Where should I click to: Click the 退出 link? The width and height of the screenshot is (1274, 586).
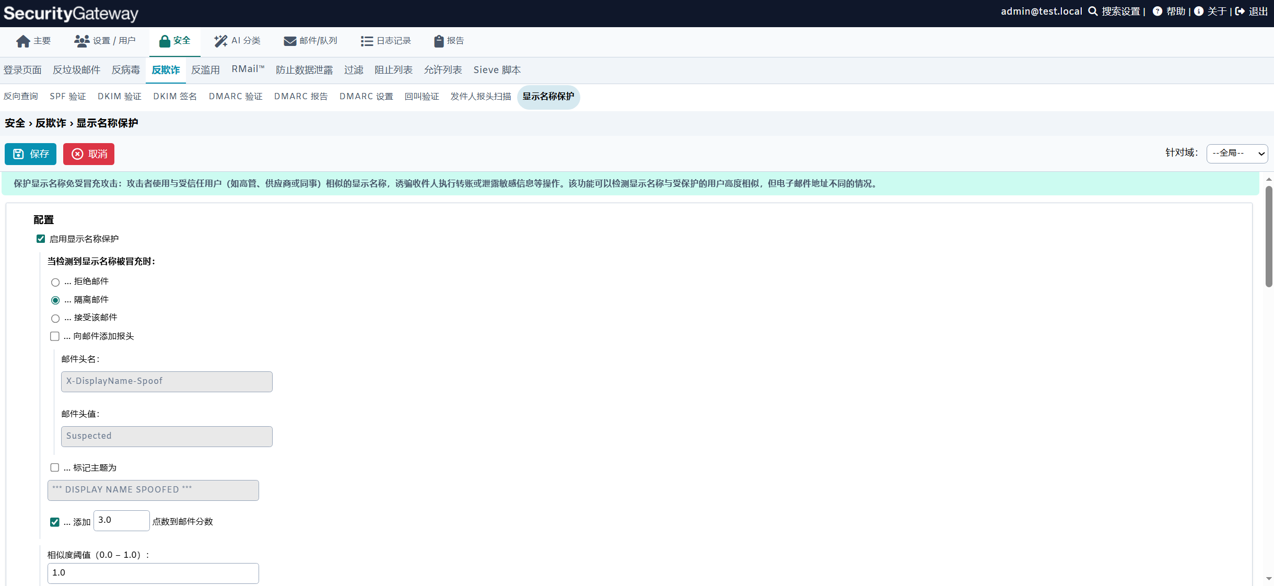click(1258, 11)
